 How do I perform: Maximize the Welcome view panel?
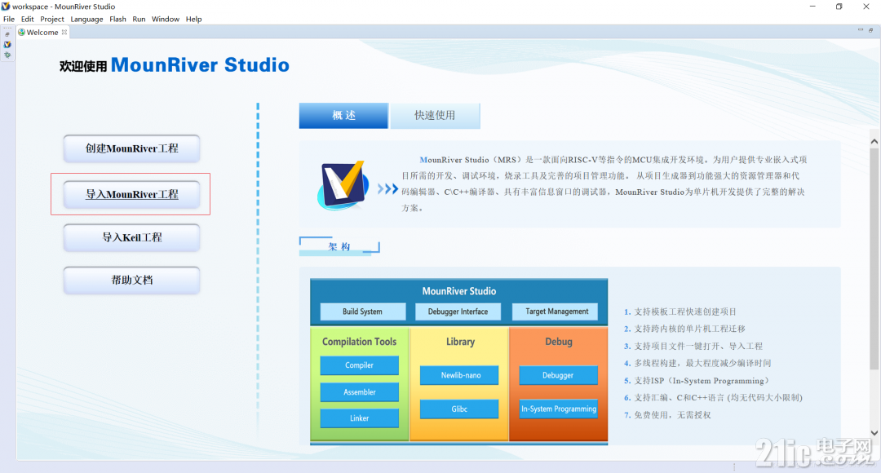[x=871, y=30]
